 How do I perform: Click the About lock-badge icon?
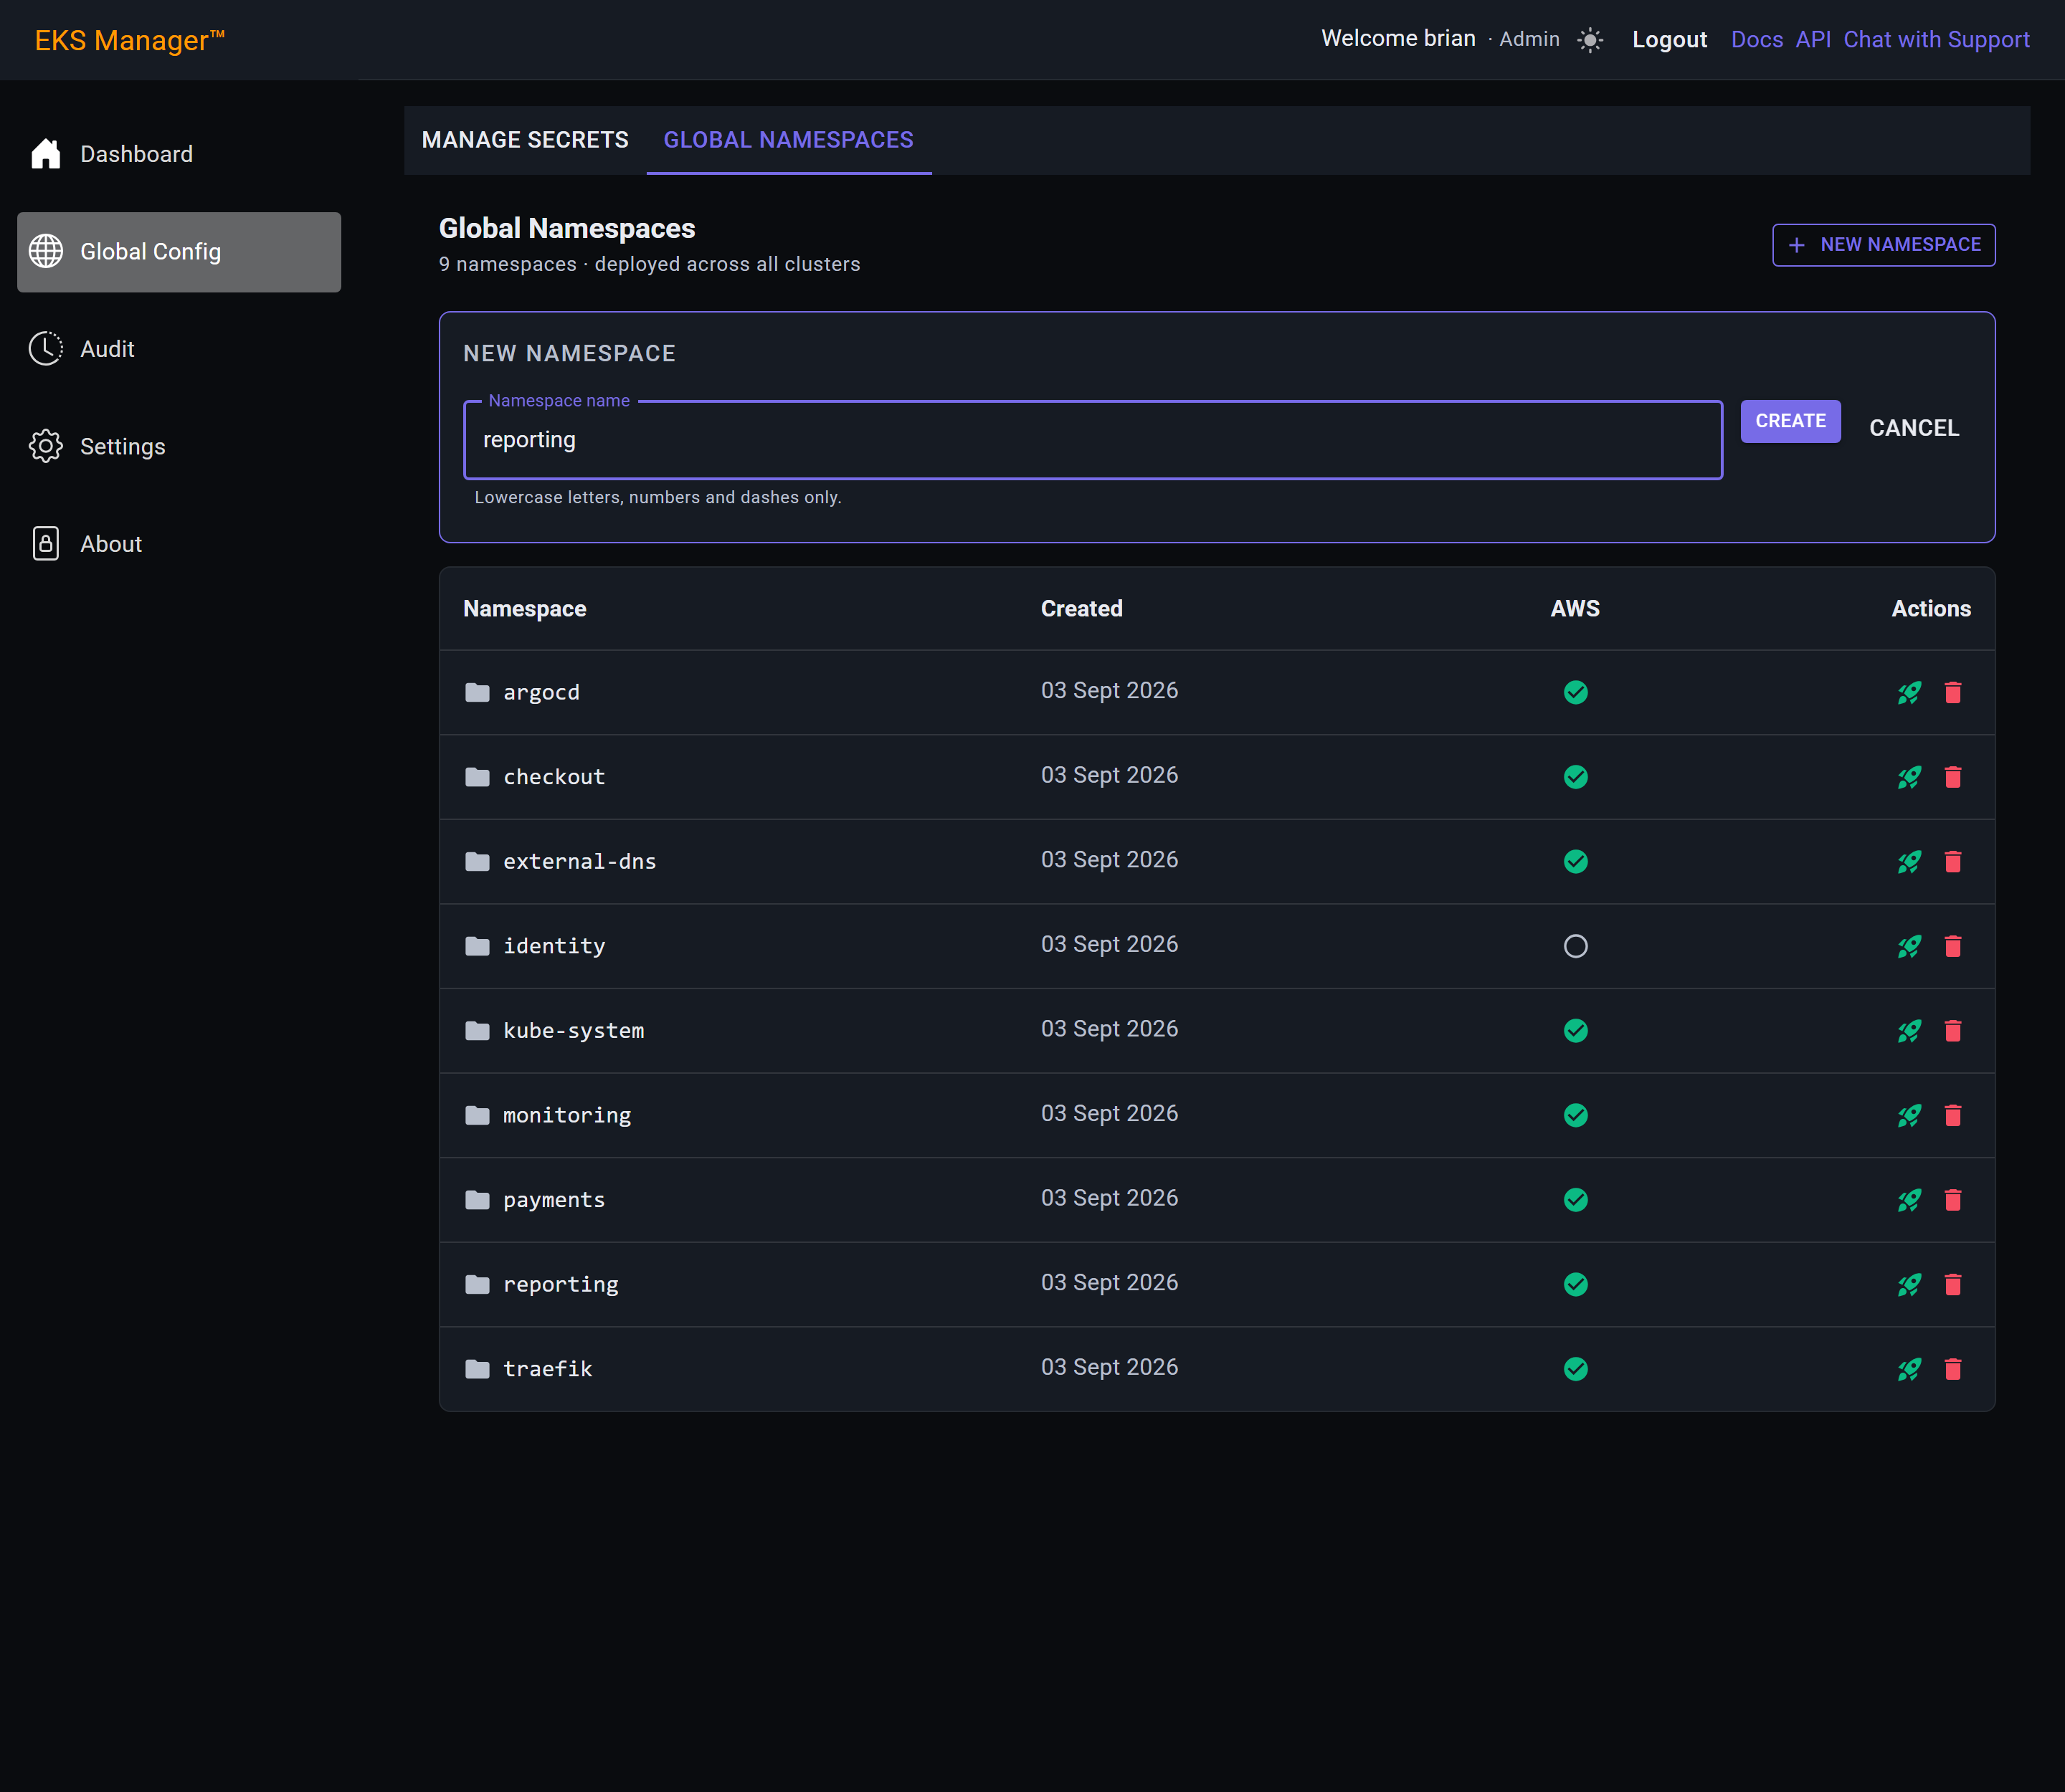(46, 543)
